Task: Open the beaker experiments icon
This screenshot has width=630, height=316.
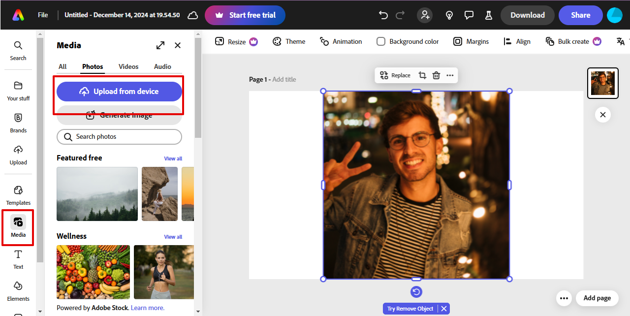Action: tap(489, 15)
